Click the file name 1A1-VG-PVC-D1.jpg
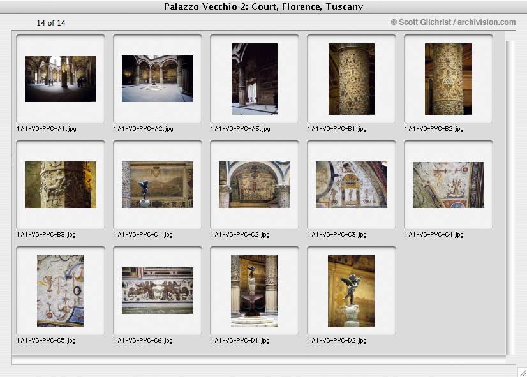527x377 pixels. 240,341
